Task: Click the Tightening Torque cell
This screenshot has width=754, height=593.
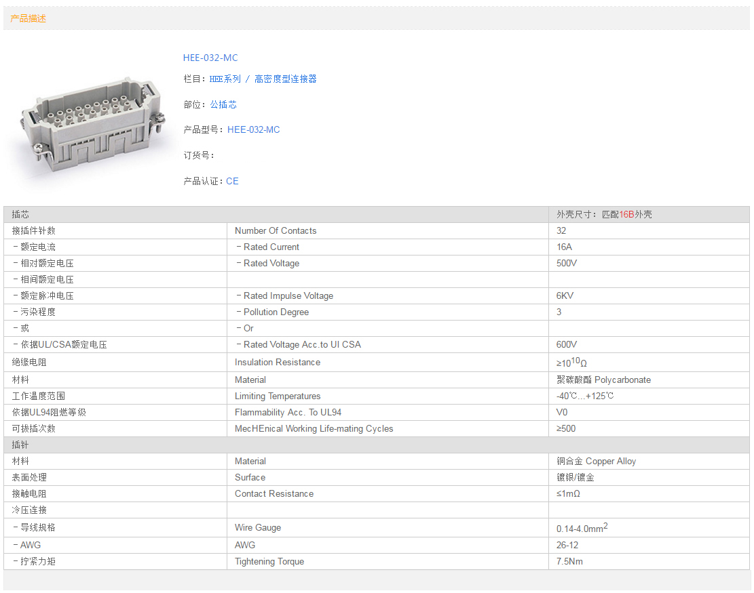Action: click(269, 561)
